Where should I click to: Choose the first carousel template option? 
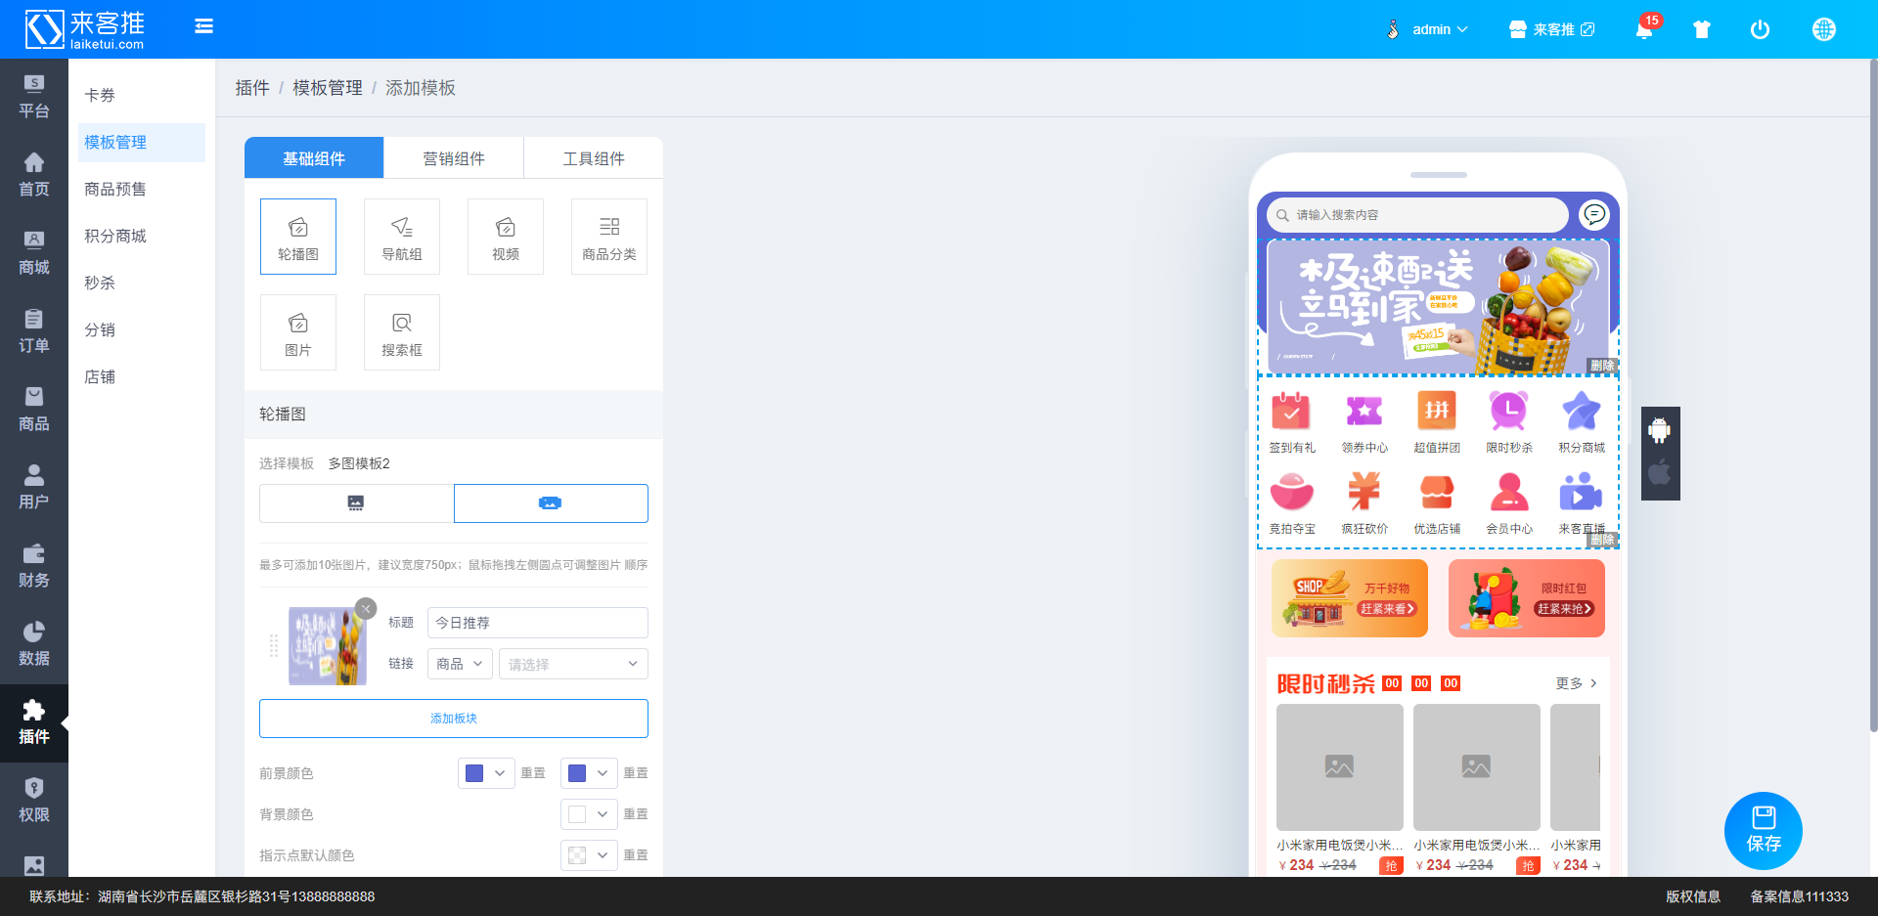click(356, 503)
